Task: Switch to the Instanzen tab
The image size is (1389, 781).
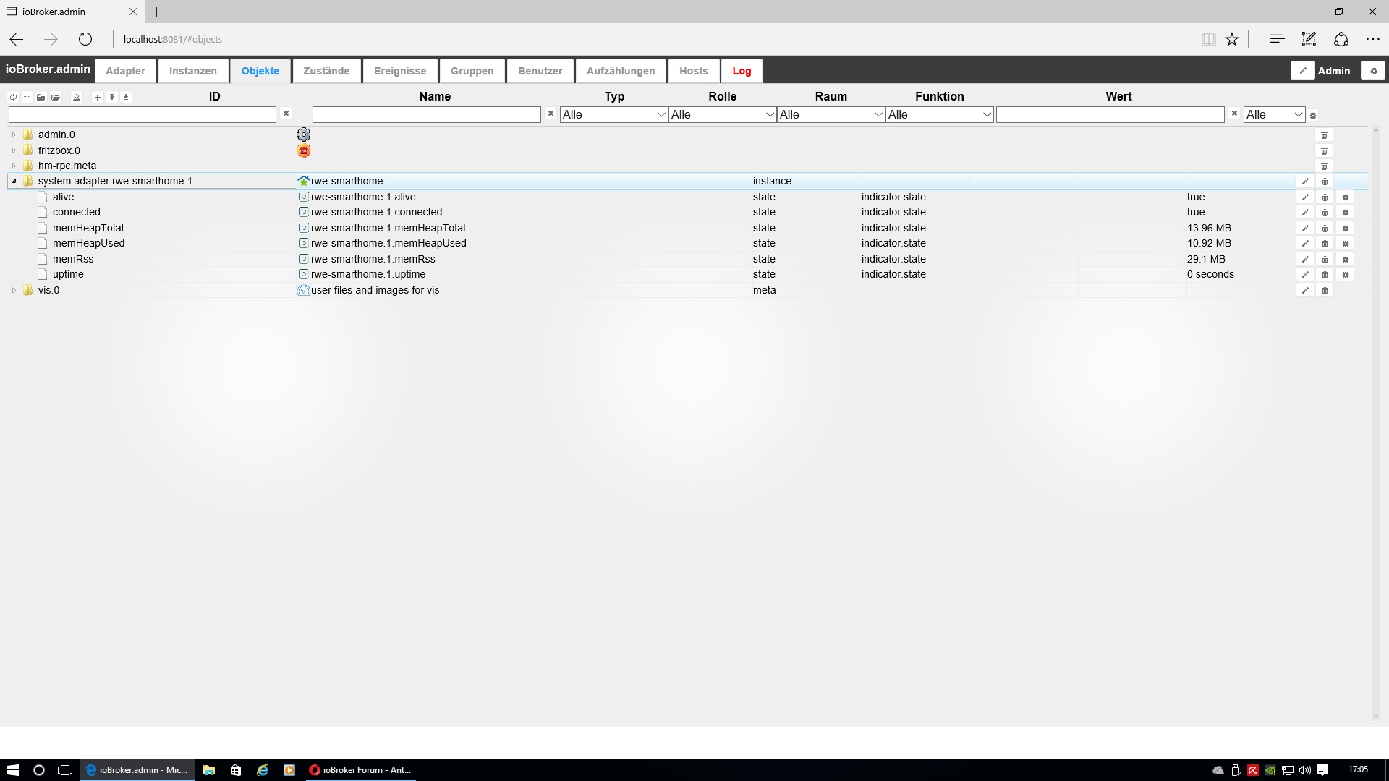Action: click(x=192, y=71)
